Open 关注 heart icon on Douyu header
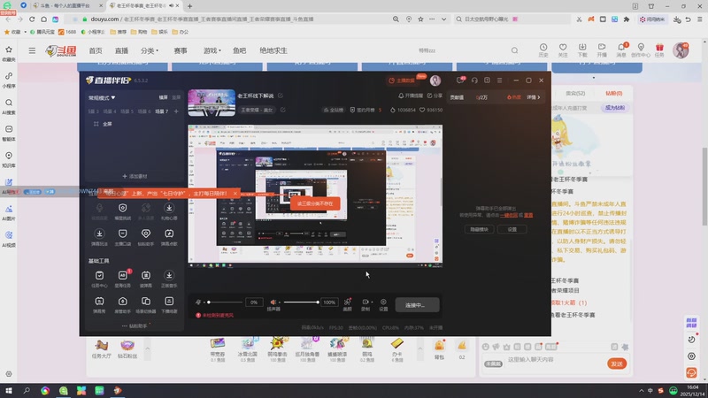Screen dimensions: 708x398 (563, 50)
